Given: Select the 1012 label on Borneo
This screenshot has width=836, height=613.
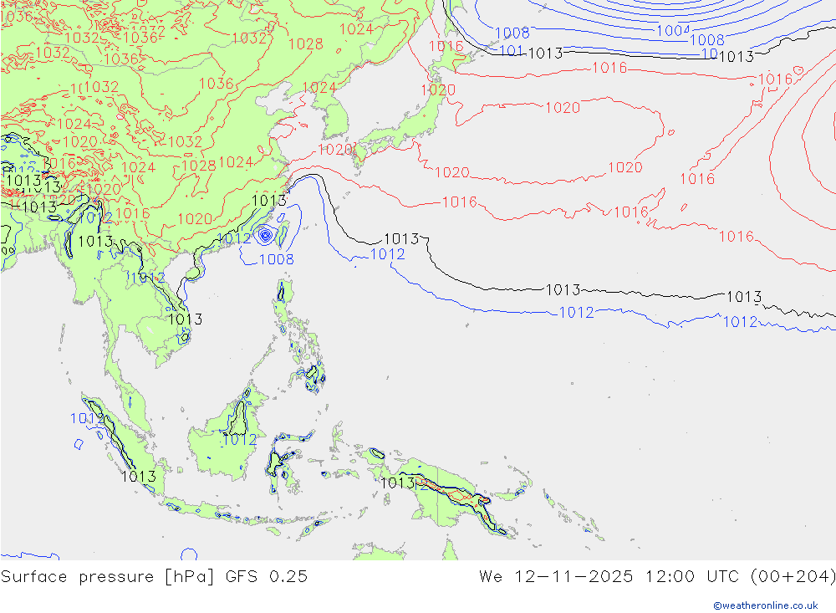Looking at the screenshot, I should [239, 440].
